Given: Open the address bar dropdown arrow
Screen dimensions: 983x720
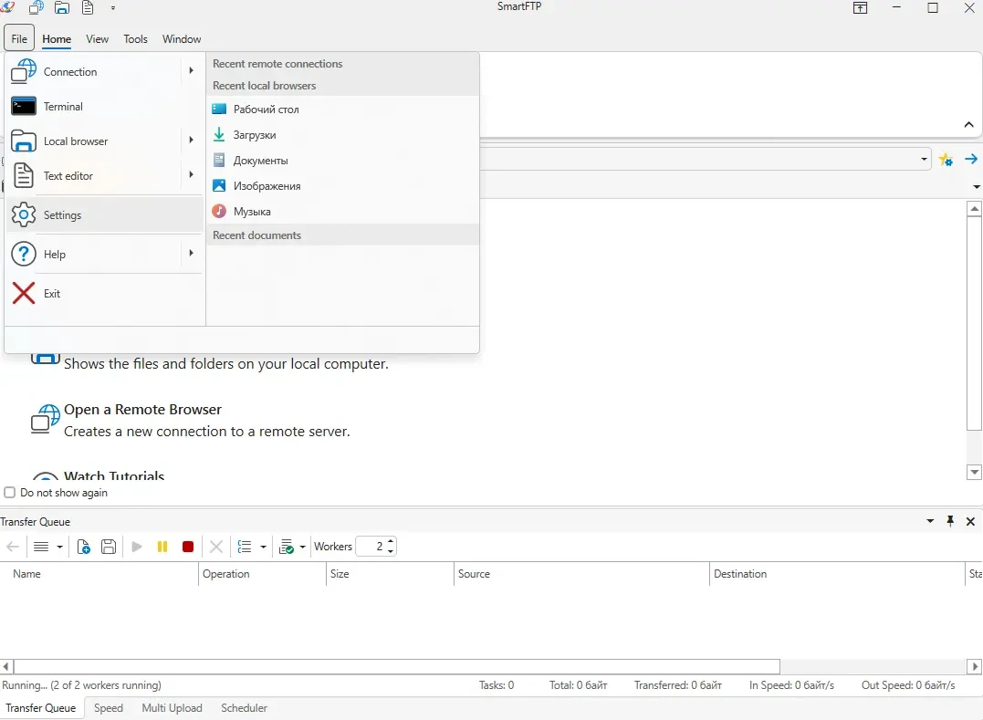Looking at the screenshot, I should (924, 159).
